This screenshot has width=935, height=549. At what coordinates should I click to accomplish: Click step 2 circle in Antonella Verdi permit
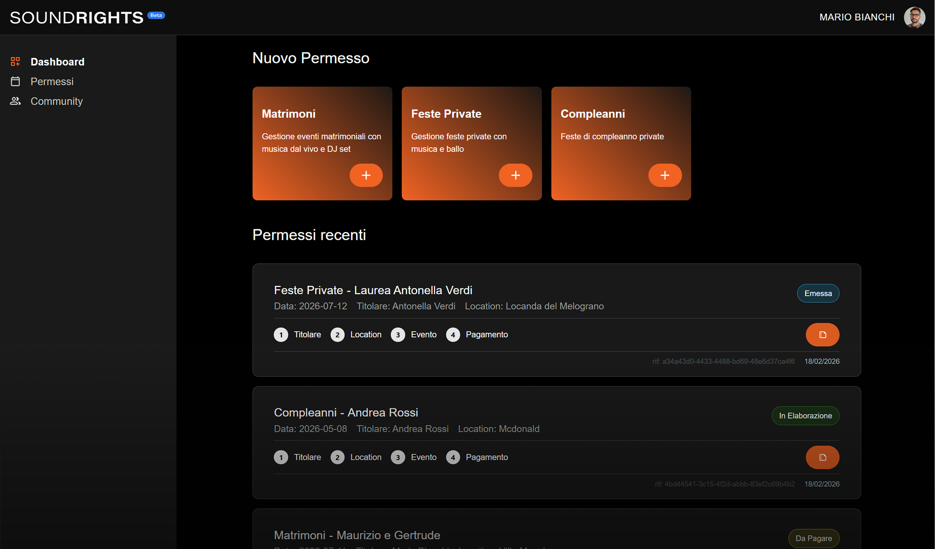337,335
